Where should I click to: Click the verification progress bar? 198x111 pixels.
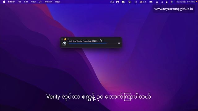tap(93, 43)
